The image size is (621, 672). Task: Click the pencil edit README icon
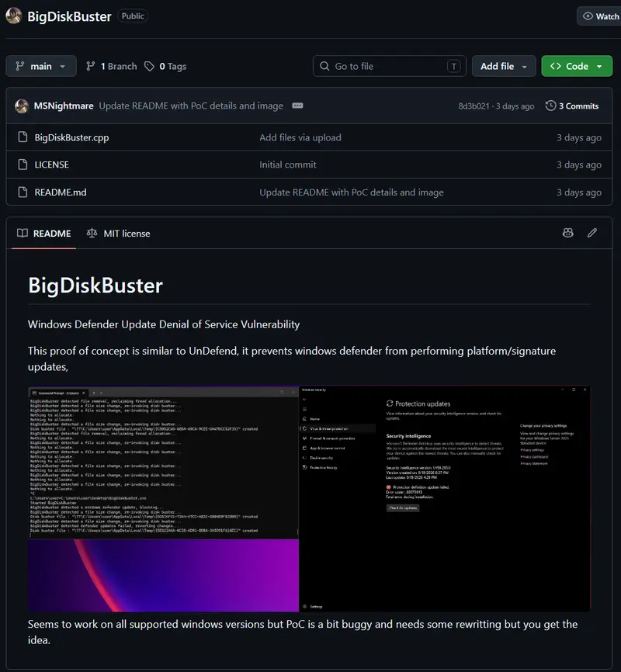pos(592,233)
